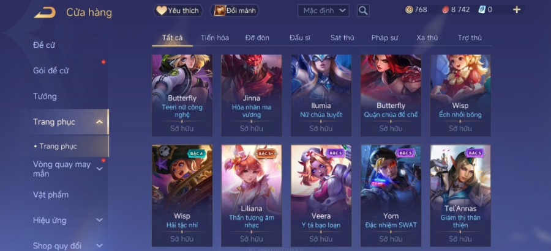Expand the Hiệu ứng sidebar section

click(x=99, y=220)
